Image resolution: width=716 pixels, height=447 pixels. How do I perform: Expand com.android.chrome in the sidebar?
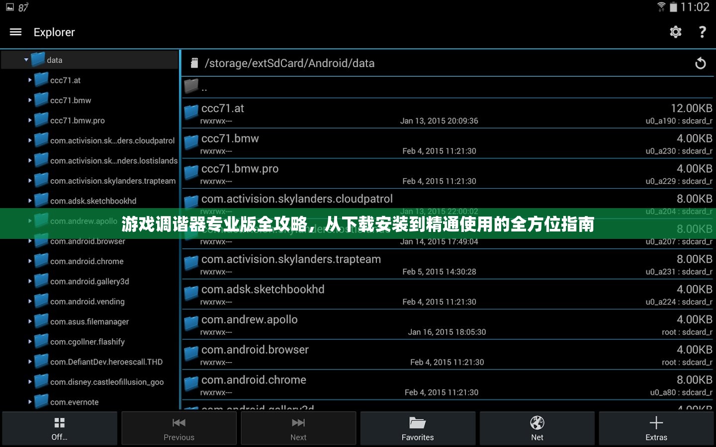(30, 261)
